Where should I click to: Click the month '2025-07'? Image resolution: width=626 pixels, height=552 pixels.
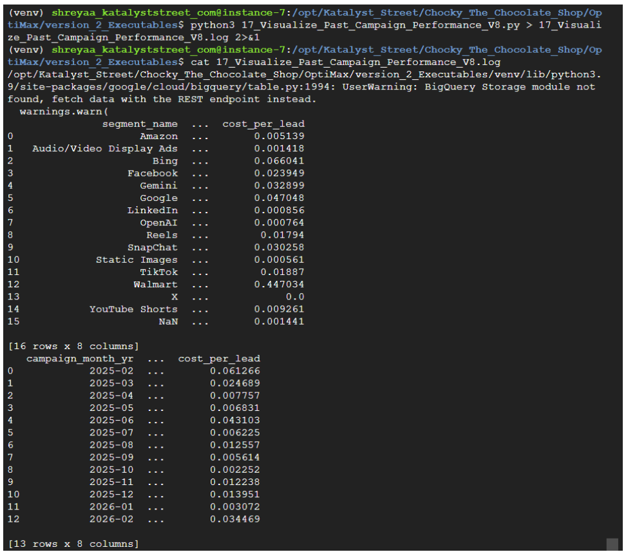[111, 433]
